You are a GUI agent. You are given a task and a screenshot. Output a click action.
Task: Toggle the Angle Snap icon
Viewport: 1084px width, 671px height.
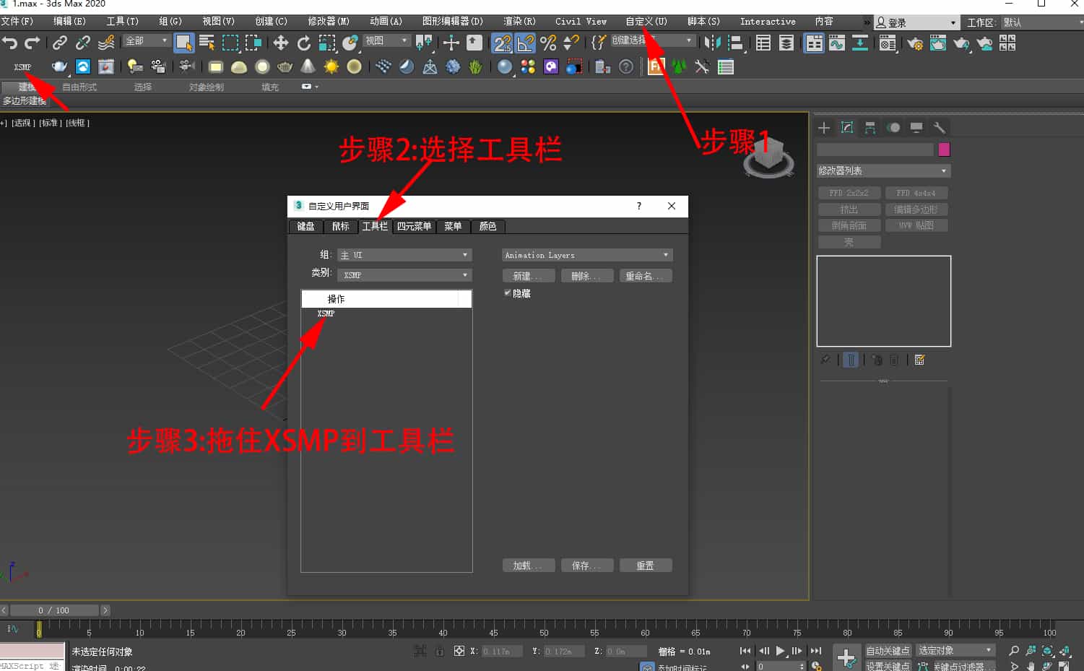click(x=526, y=43)
